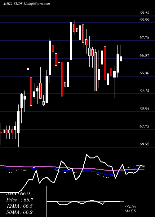This screenshot has width=155, height=217.
Task: Select the 67.78 price level label
Action: pos(144,38)
